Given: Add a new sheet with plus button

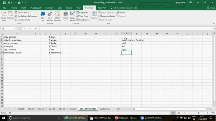Looking at the screenshot, I should click(118, 109).
